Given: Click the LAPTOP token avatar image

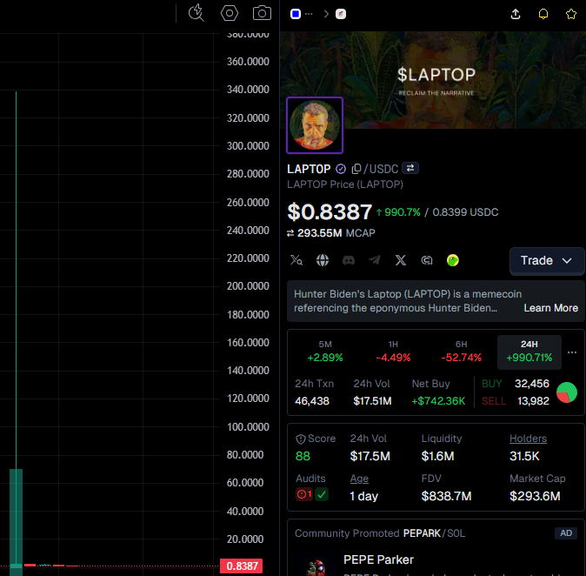Looking at the screenshot, I should (x=315, y=125).
